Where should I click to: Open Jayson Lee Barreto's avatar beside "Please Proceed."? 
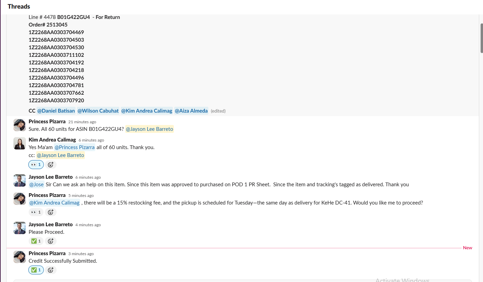(x=20, y=228)
